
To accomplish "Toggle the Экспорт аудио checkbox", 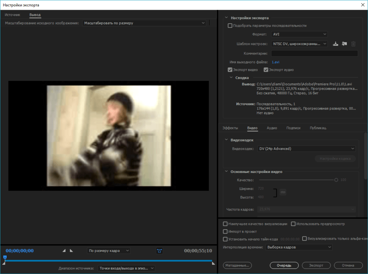I will (266, 70).
